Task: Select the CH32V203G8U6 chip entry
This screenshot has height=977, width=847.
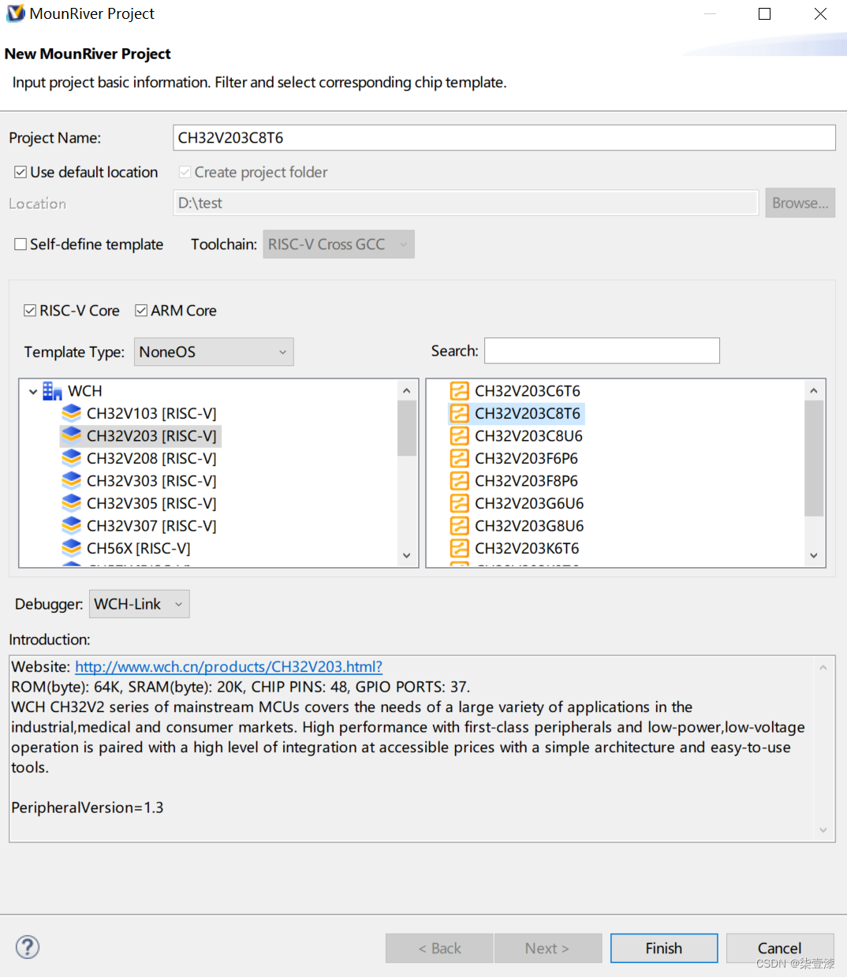Action: 529,526
